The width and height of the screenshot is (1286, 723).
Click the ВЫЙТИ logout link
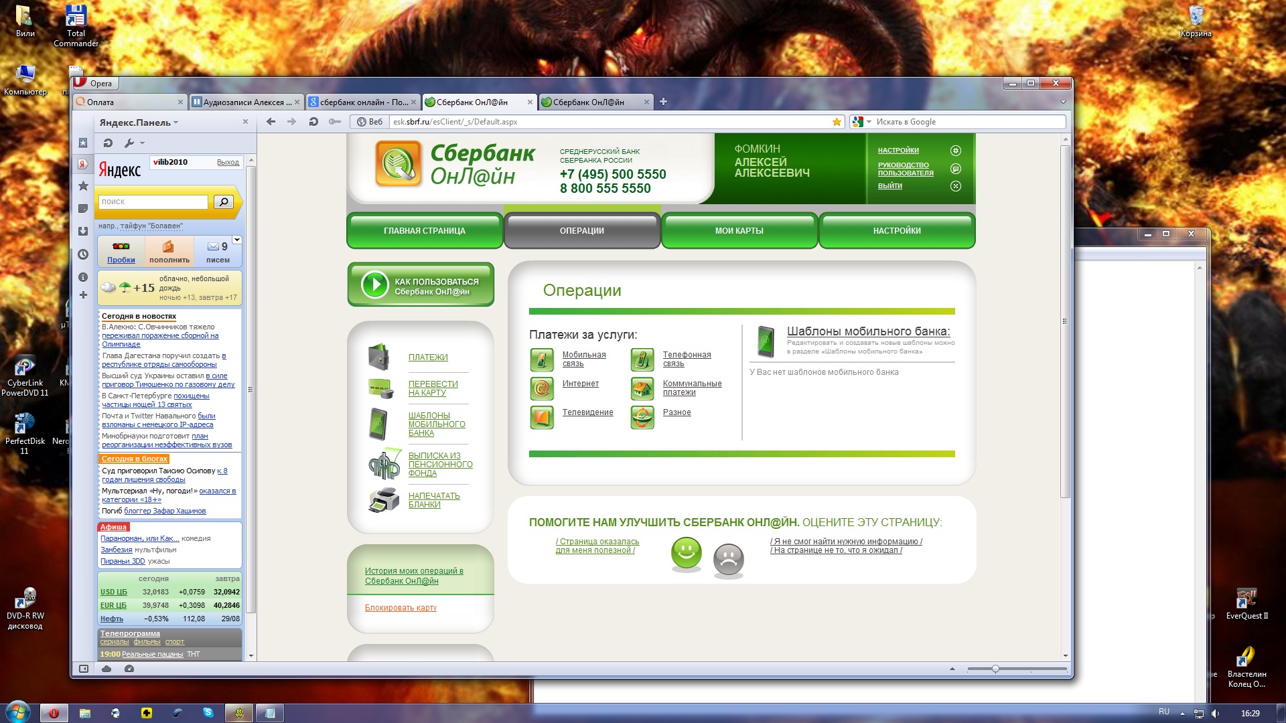click(890, 186)
